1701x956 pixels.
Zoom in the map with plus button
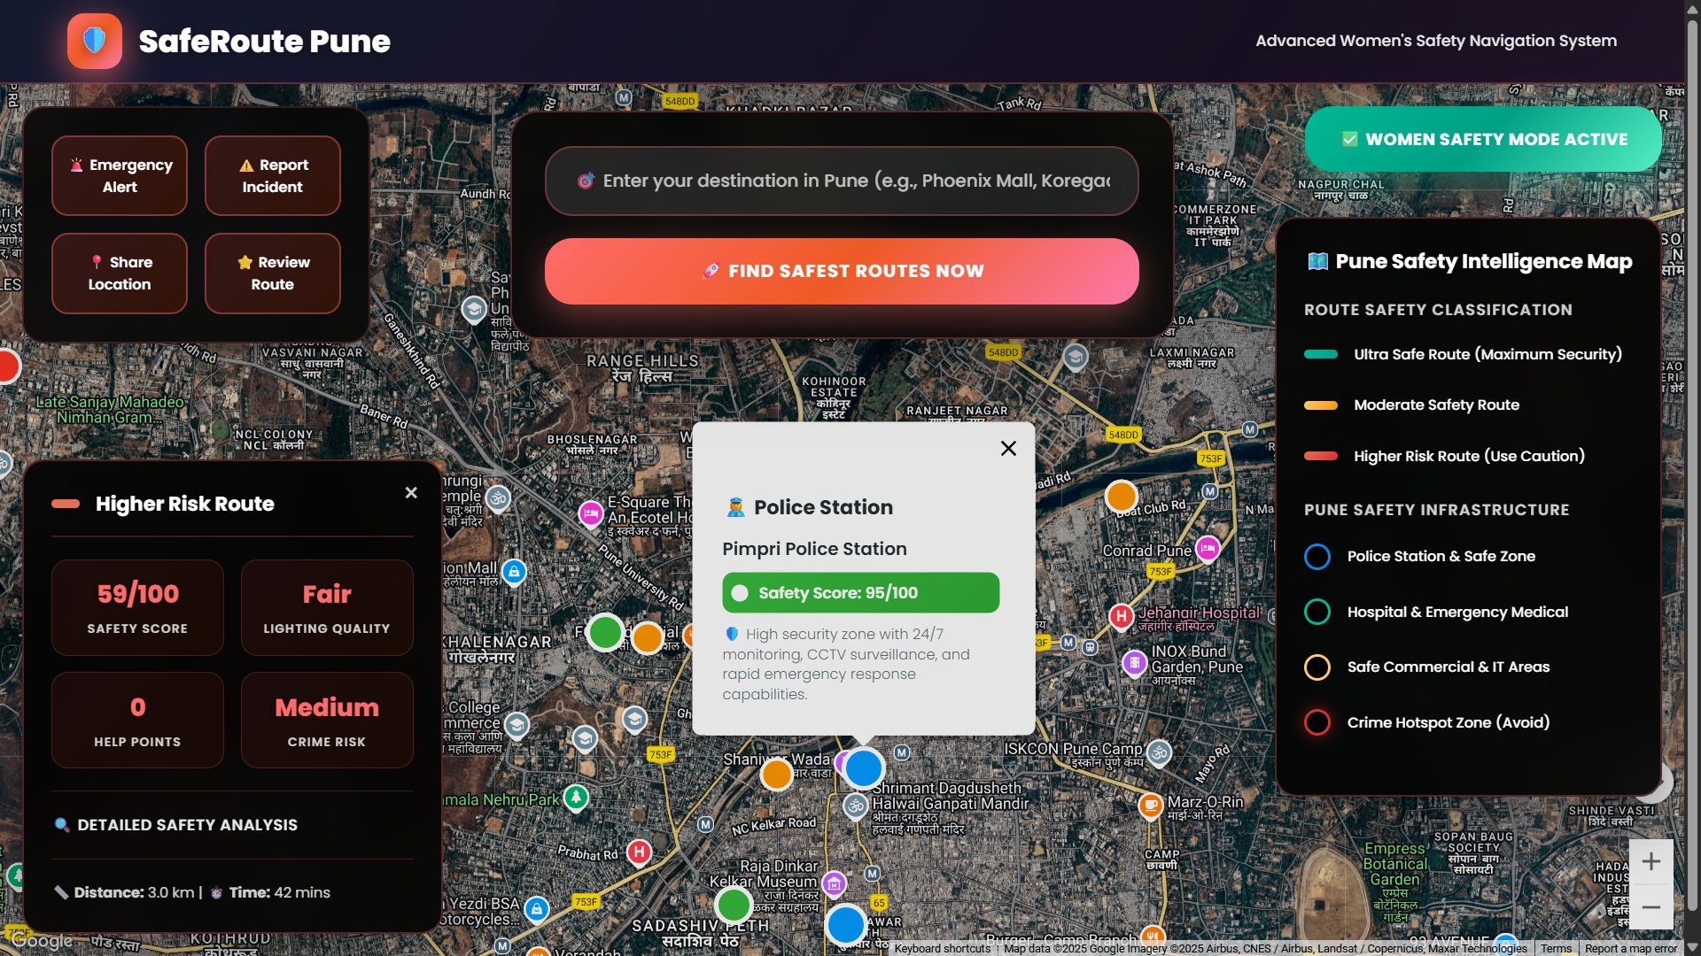(1651, 861)
